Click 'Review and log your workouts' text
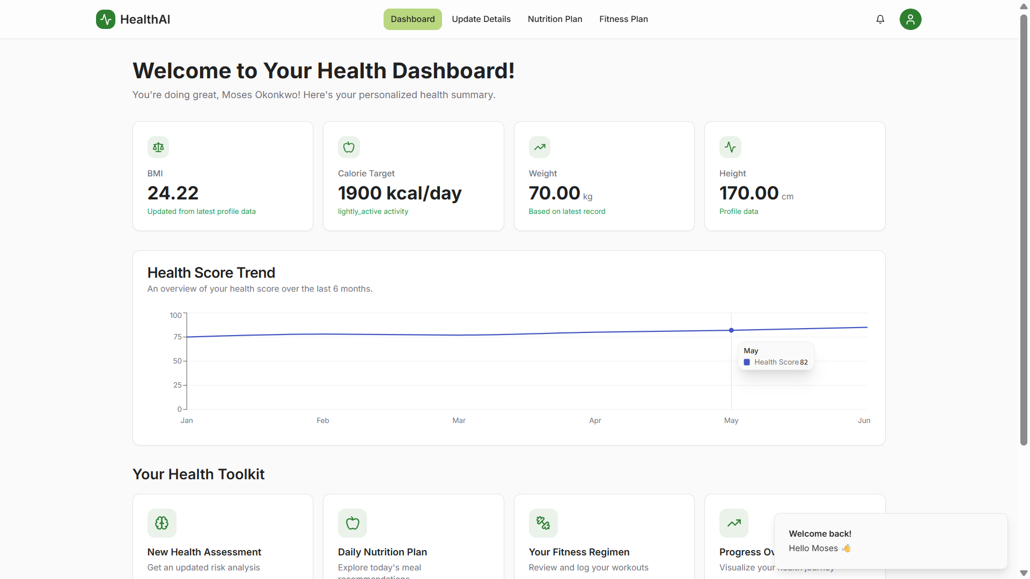 coord(588,567)
